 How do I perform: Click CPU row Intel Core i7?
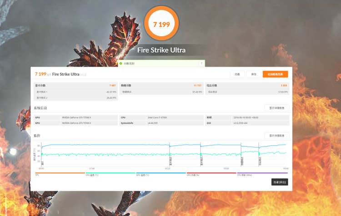pos(161,118)
